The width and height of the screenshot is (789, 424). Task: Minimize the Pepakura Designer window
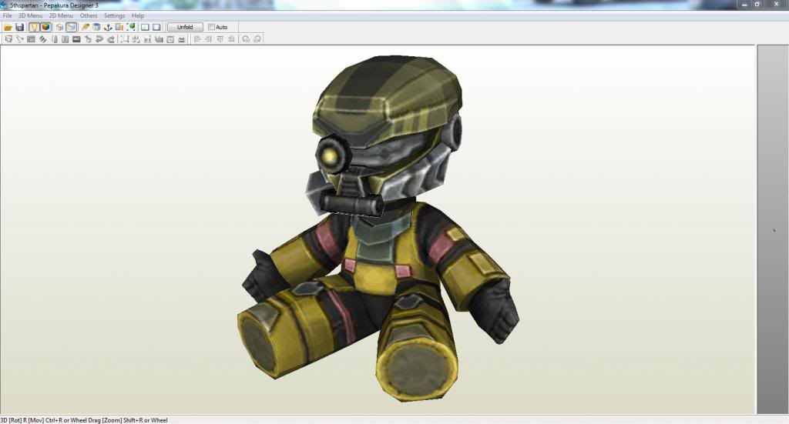coord(745,5)
